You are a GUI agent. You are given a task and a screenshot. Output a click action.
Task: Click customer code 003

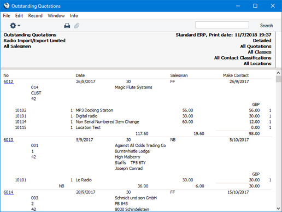(34, 198)
